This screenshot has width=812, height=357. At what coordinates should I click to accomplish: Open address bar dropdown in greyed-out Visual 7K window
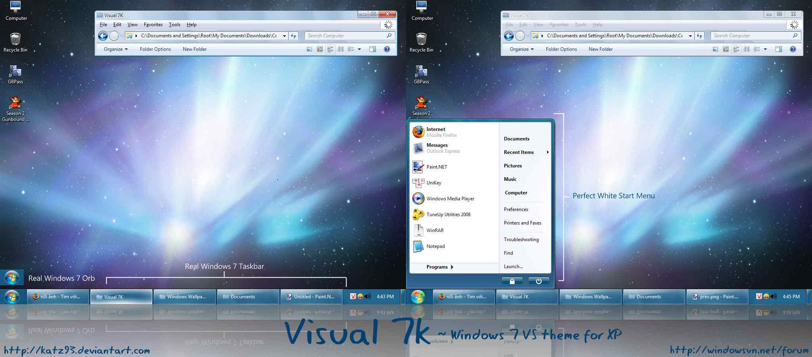point(690,36)
